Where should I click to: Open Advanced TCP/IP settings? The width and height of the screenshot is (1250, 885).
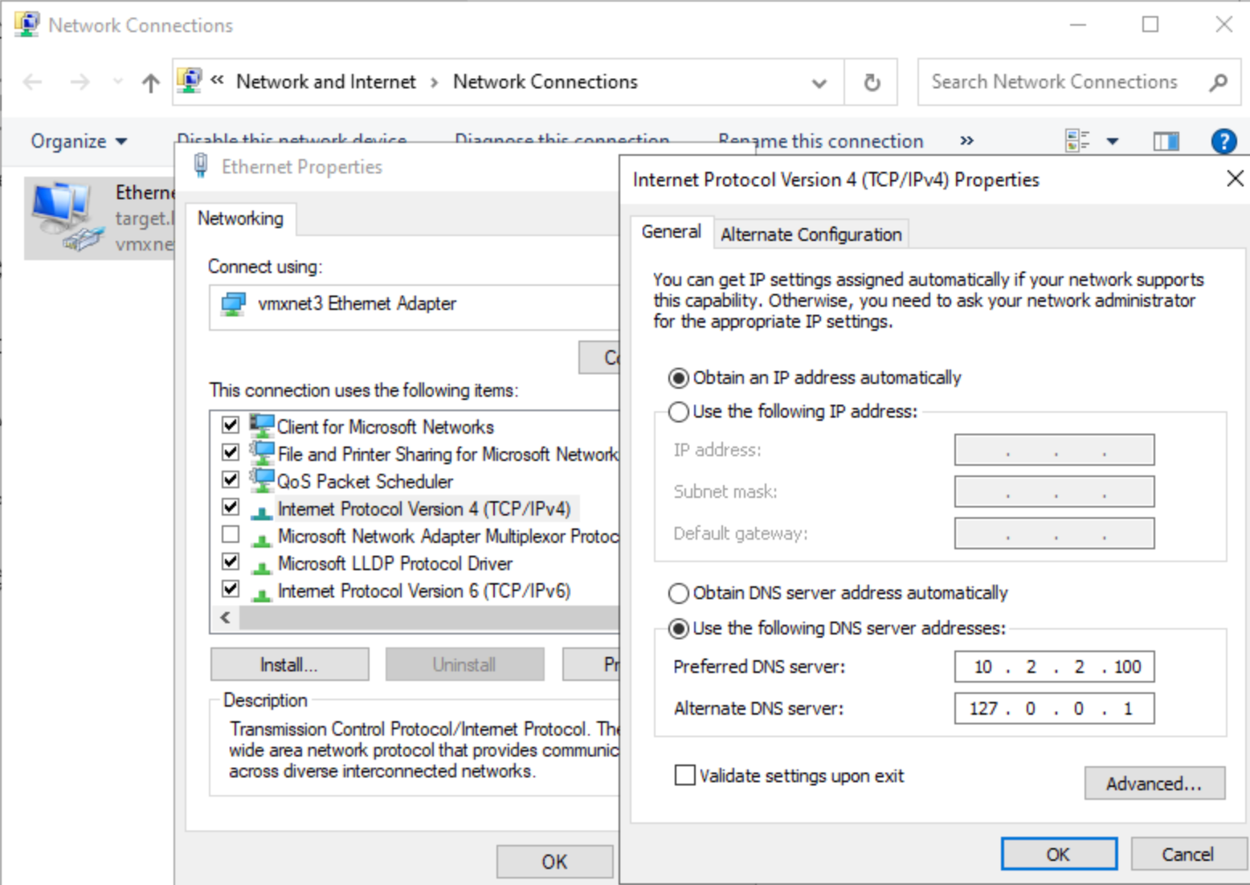point(1154,784)
